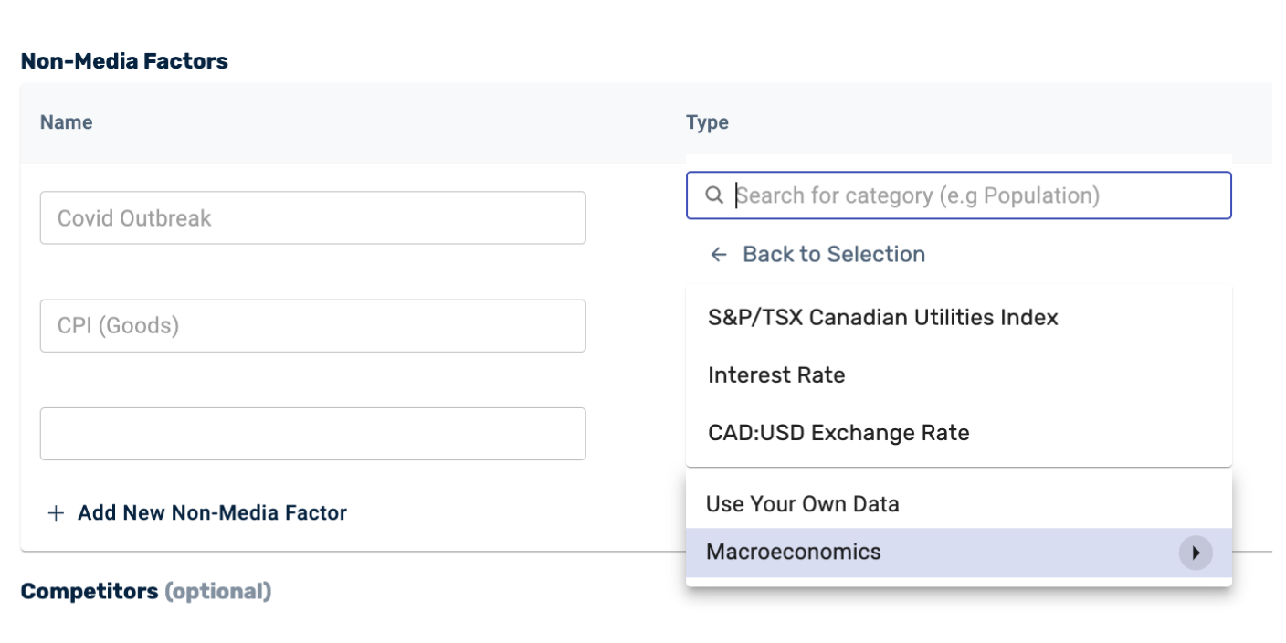Click the back arrow icon before Back to Selection
Viewport: 1286px width, 643px height.
pos(720,254)
